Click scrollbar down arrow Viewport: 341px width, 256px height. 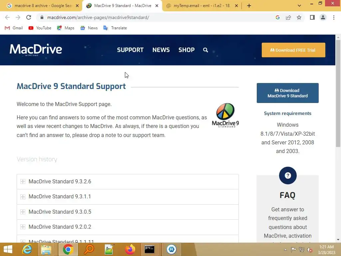(x=338, y=240)
